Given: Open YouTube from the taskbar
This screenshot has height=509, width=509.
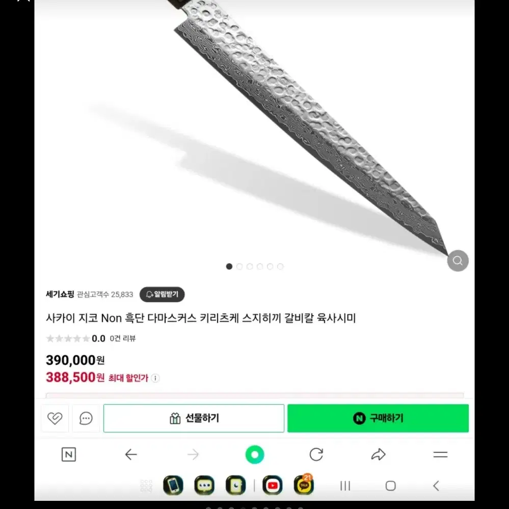Looking at the screenshot, I should pyautogui.click(x=273, y=485).
